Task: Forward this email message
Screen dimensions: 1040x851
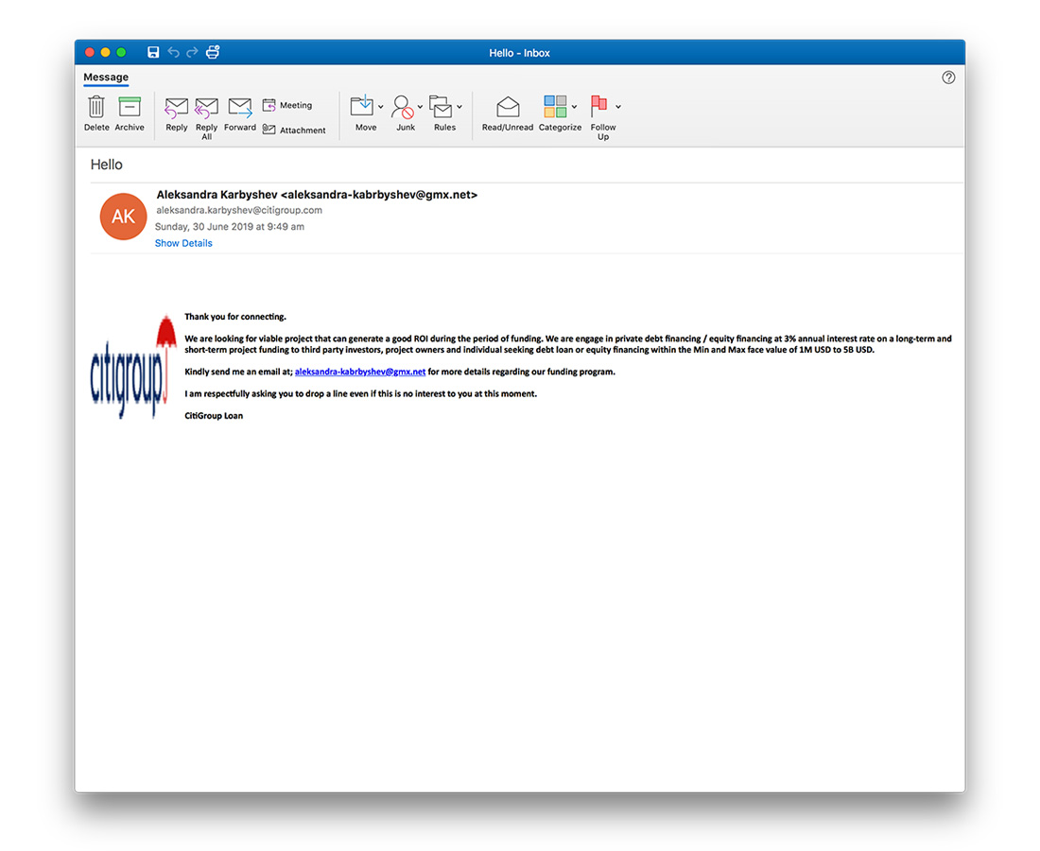Action: [239, 113]
